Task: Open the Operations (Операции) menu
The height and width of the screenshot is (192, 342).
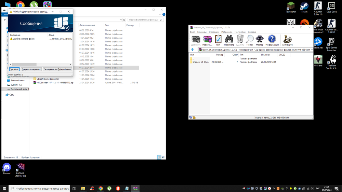Action: click(214, 32)
